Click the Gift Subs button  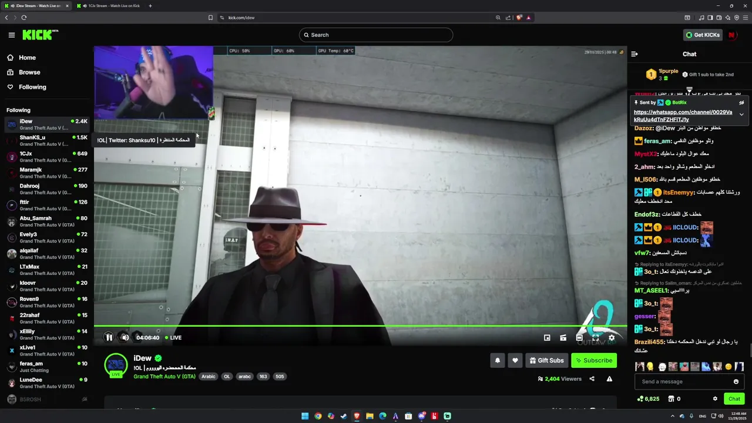point(546,360)
